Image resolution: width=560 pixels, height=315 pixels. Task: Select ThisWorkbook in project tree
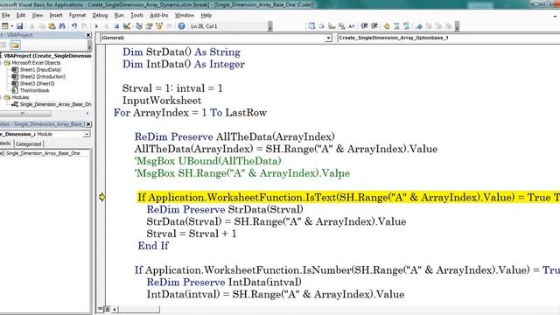[34, 90]
